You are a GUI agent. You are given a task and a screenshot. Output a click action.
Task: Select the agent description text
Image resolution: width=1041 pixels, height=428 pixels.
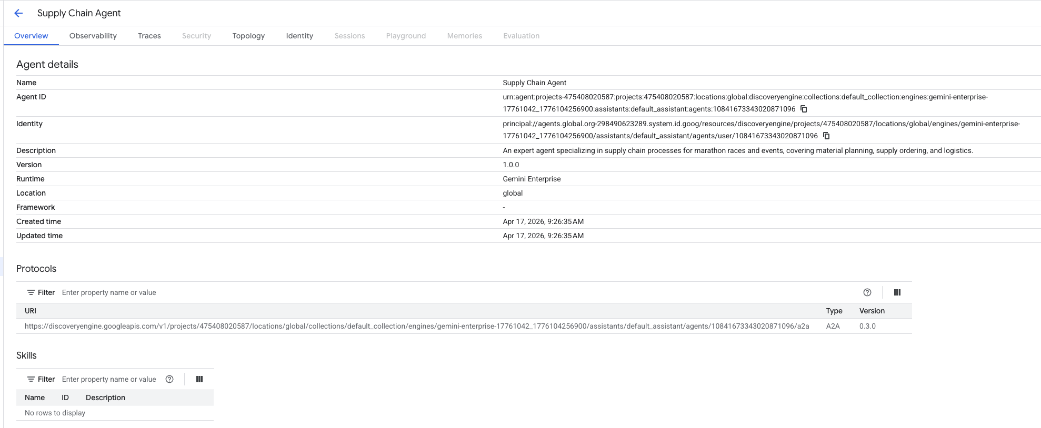click(x=738, y=150)
